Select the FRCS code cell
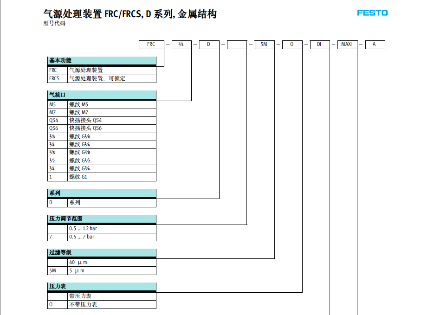The width and height of the screenshot is (434, 315). 58,78
